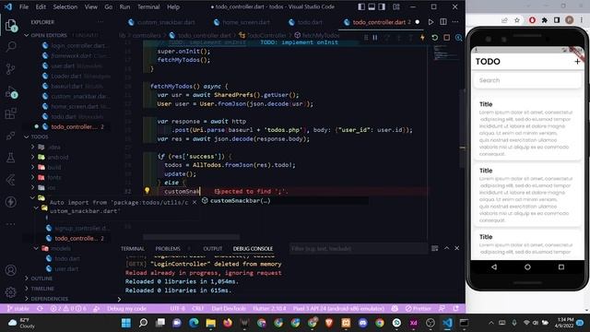Open the Terminal menu
This screenshot has height=332, width=590.
click(x=148, y=6)
